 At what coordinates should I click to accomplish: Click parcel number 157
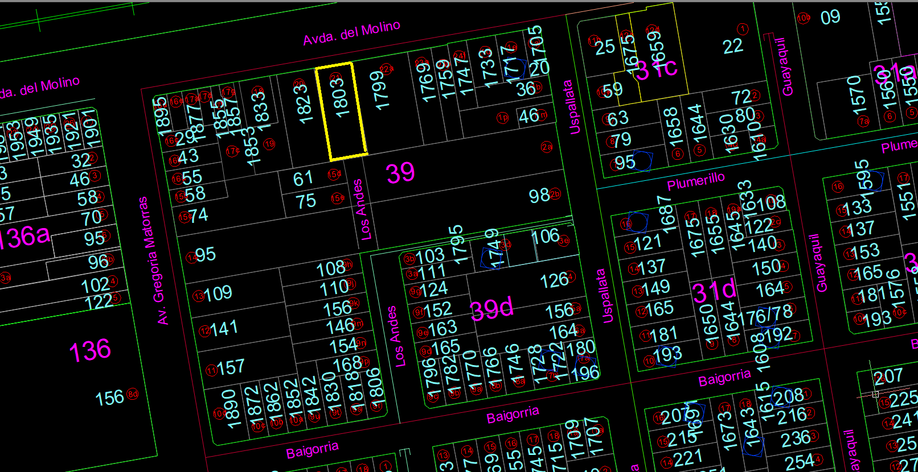point(230,367)
